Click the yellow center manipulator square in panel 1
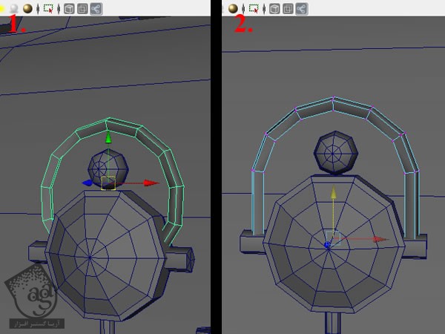This screenshot has height=334, width=445. [x=108, y=183]
